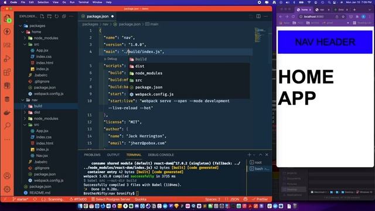Reload the page in the browser
Image resolution: width=375 pixels, height=211 pixels.
[293, 16]
